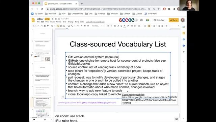Open the Slideshow options dropdown arrow
Screen dimensions: 216x122
(x=167, y=20)
